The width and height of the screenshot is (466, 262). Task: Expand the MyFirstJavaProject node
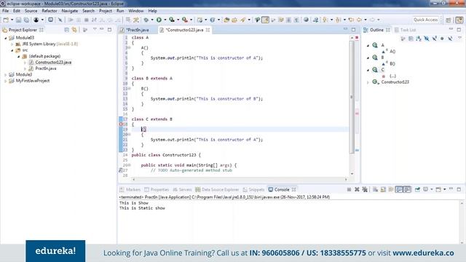pos(6,81)
